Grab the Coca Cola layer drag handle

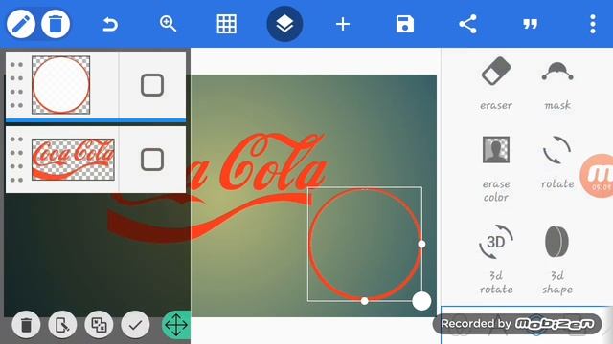[x=16, y=160]
